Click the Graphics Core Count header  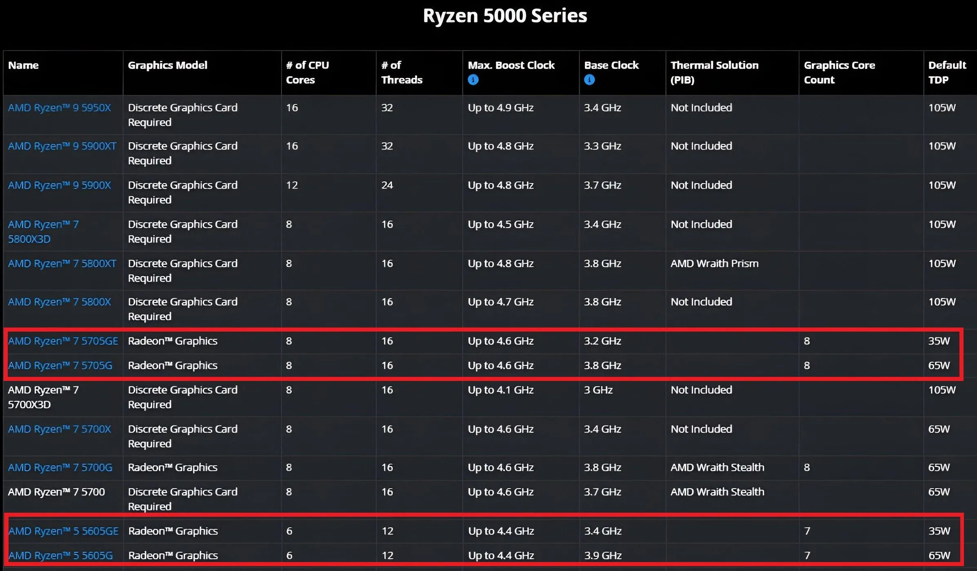[x=839, y=72]
